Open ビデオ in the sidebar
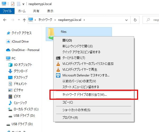This screenshot has width=159, height=132. point(17,96)
